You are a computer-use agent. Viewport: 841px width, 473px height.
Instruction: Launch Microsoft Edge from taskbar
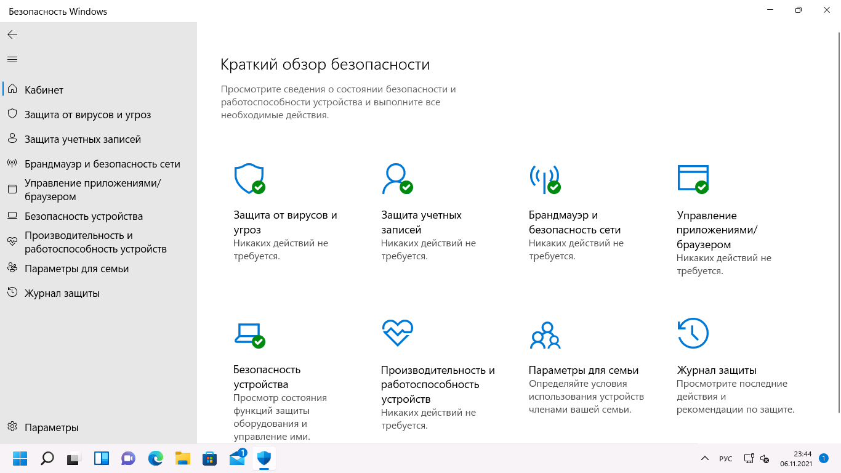pyautogui.click(x=155, y=458)
